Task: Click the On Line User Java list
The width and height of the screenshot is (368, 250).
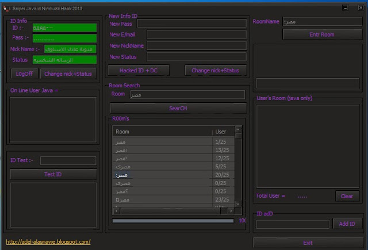Action: click(53, 120)
